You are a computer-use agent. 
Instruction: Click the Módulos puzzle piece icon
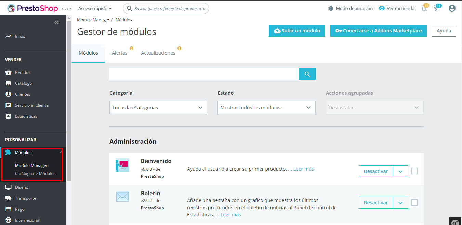click(x=8, y=153)
